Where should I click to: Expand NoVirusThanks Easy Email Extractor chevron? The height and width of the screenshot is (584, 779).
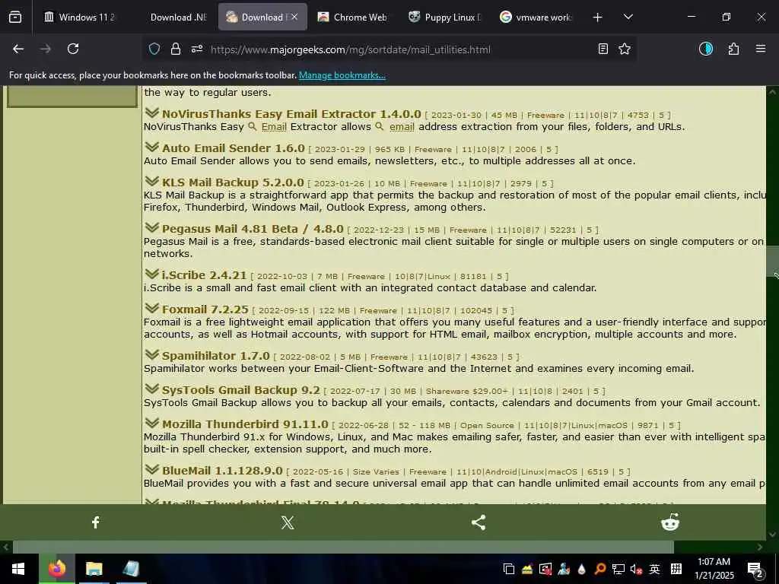151,113
